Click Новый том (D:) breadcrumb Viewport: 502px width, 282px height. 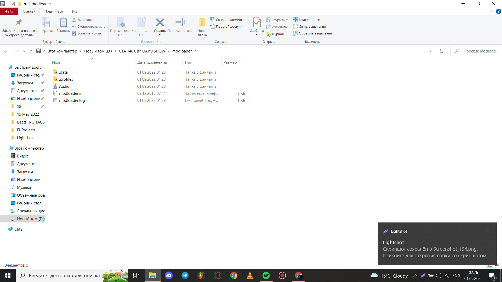tap(98, 51)
